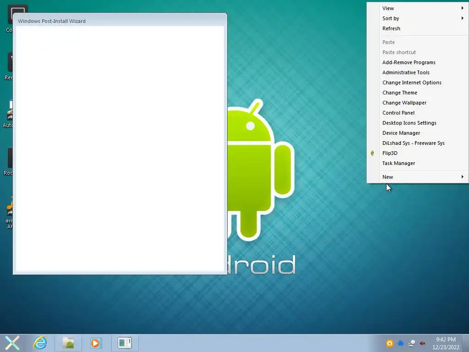
Task: Open Task Manager from the context menu
Action: [x=418, y=164]
